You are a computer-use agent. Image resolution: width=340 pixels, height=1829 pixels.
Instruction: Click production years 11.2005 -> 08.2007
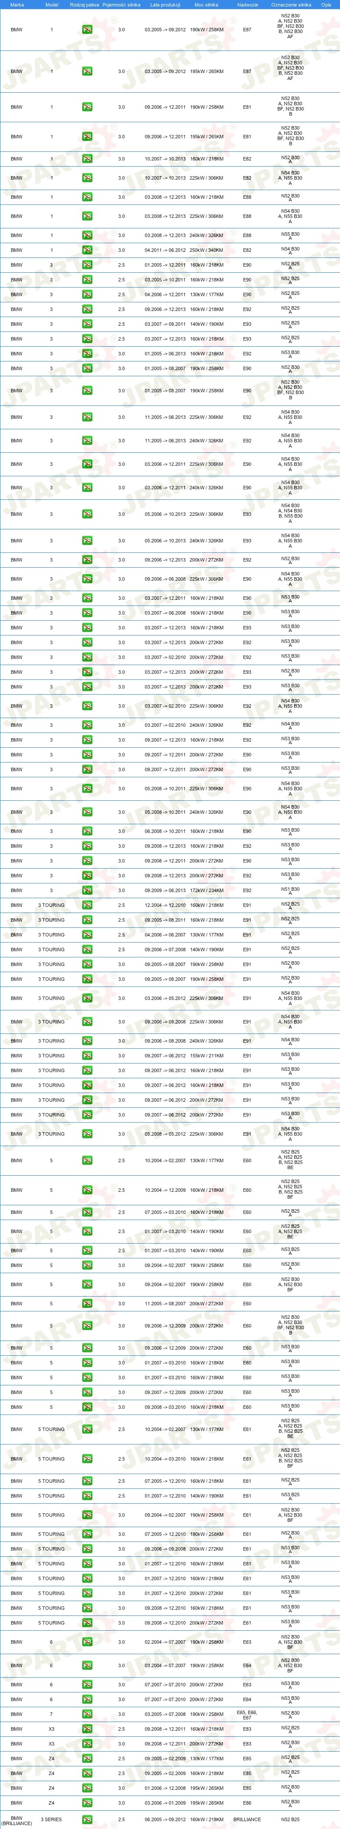[165, 1304]
